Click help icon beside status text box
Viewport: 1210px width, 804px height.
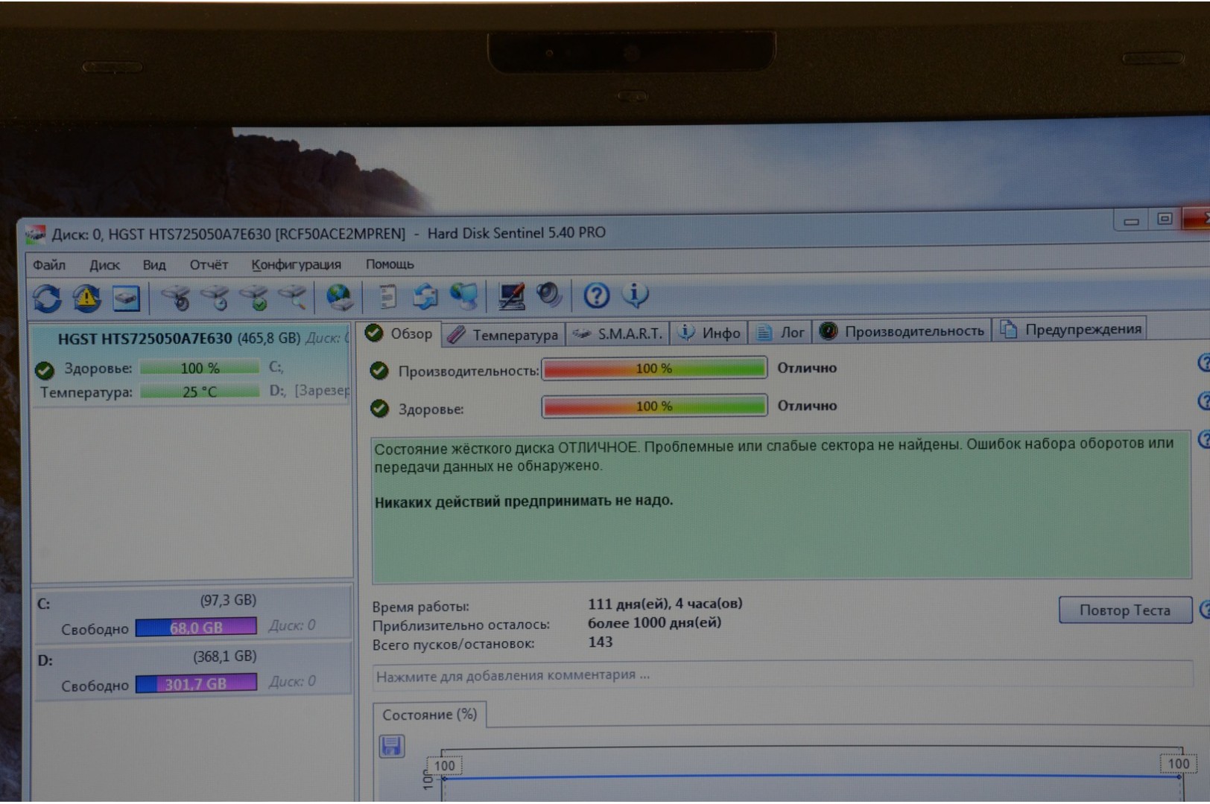coord(1203,439)
